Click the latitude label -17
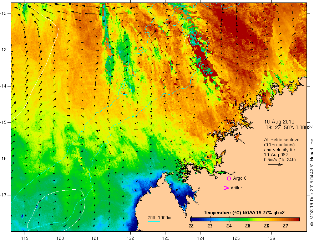314x242 pixels. click(4, 195)
